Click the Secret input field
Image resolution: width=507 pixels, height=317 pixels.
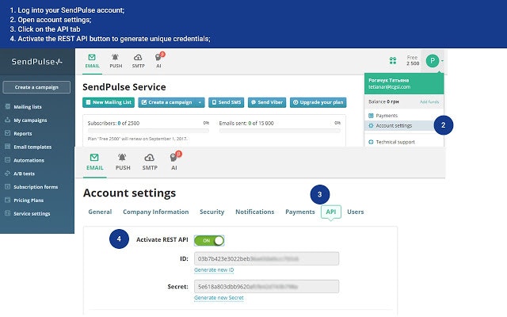pos(266,287)
